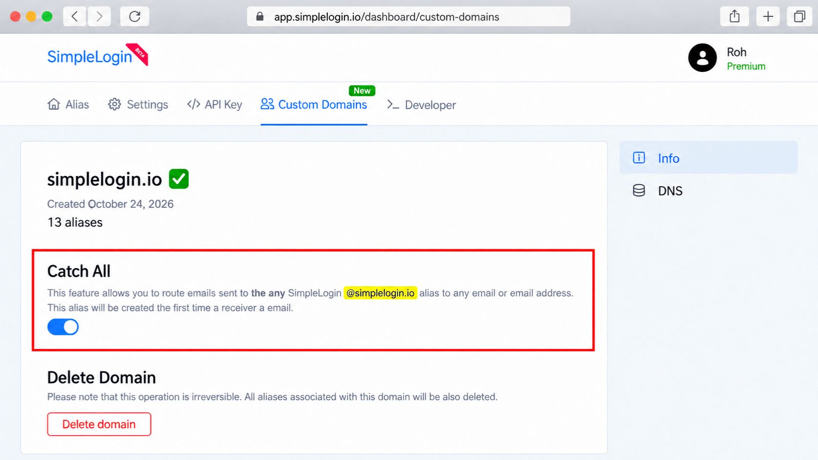Open the API Key tab
Viewport: 818px width, 460px height.
pyautogui.click(x=214, y=105)
